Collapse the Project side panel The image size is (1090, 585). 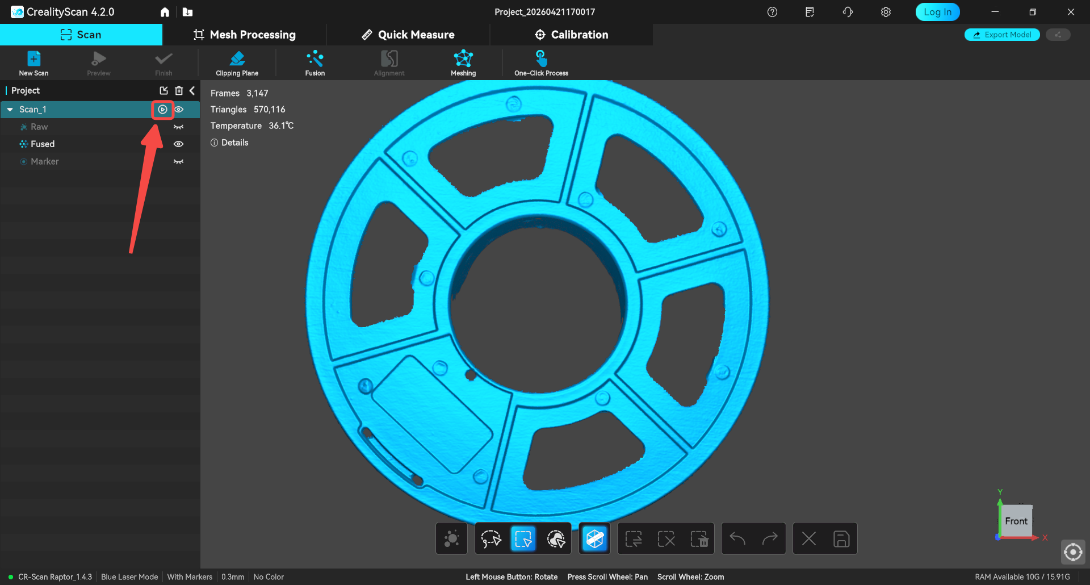click(x=192, y=91)
